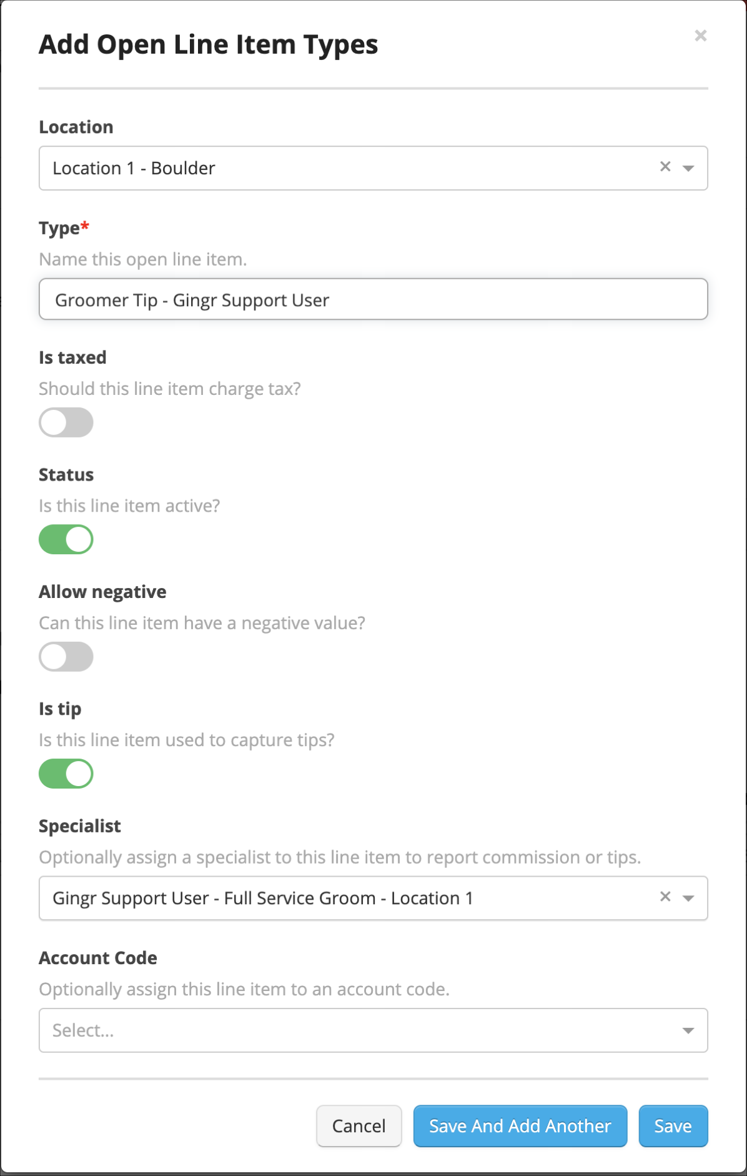Enable the Allow negative toggle
This screenshot has height=1176, width=747.
66,656
